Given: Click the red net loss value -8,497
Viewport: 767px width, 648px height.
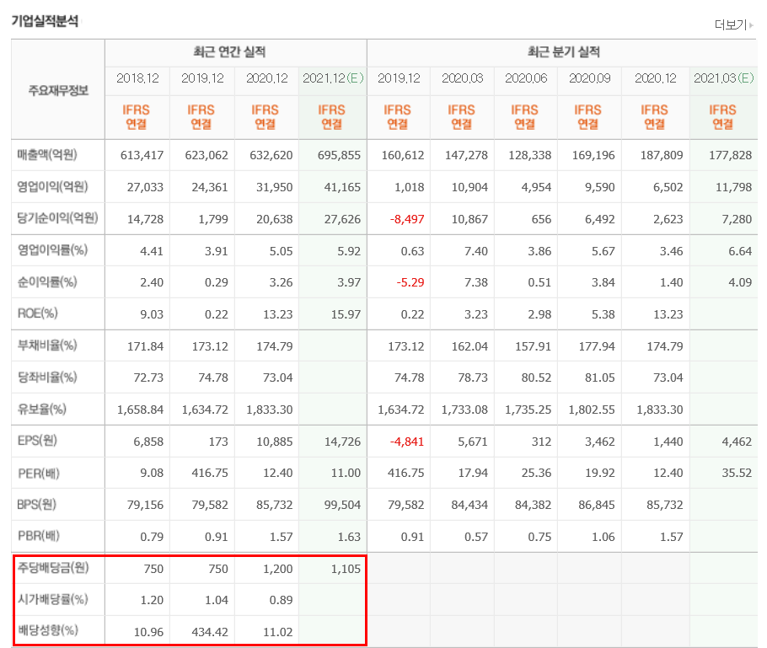Looking at the screenshot, I should [407, 219].
